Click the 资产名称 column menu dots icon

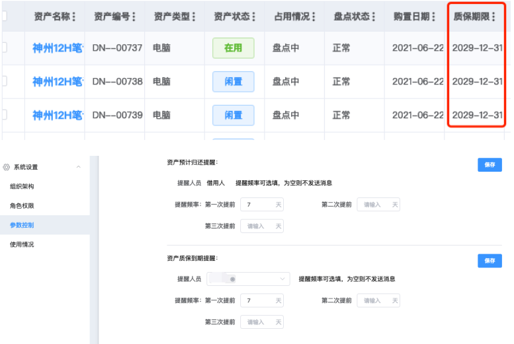pos(73,17)
